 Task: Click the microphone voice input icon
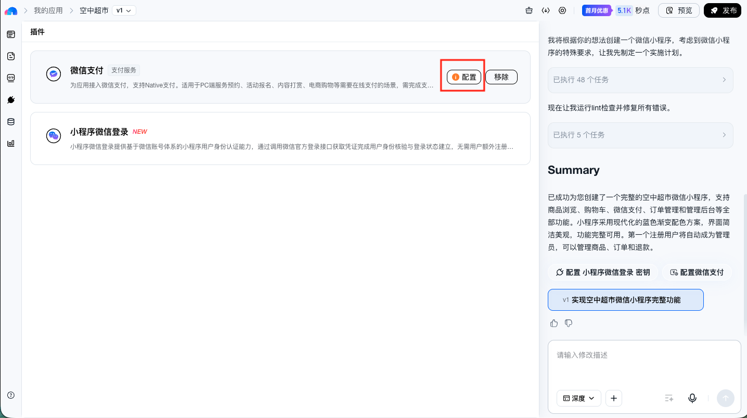pyautogui.click(x=692, y=398)
